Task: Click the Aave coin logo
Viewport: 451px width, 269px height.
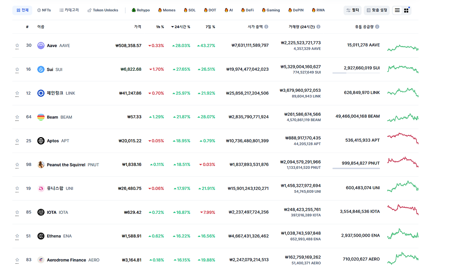Action: point(41,45)
